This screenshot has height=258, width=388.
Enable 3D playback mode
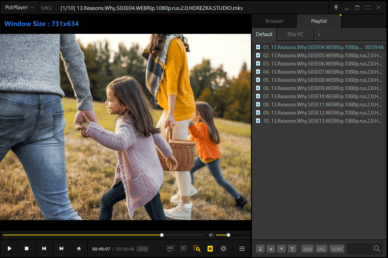(x=183, y=248)
